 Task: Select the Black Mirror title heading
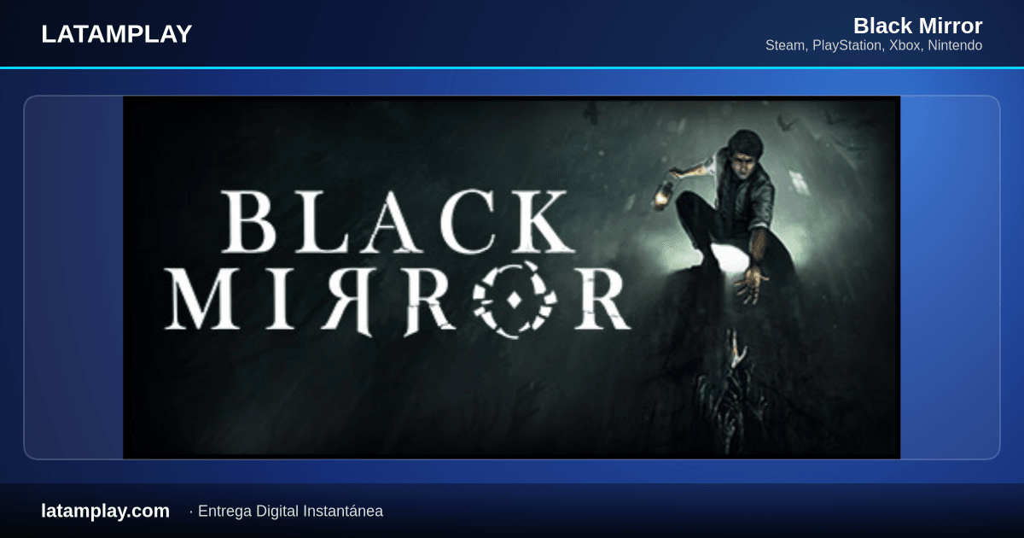(917, 25)
